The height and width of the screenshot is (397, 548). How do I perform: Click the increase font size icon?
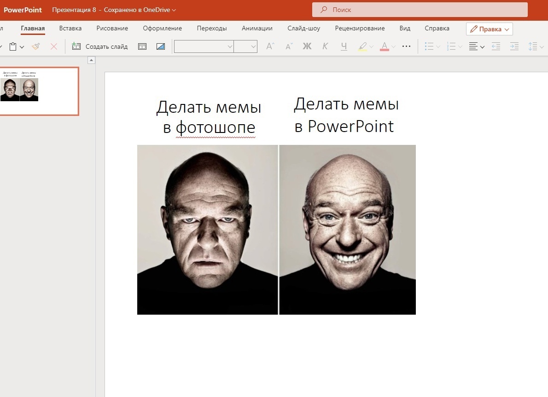(x=270, y=46)
